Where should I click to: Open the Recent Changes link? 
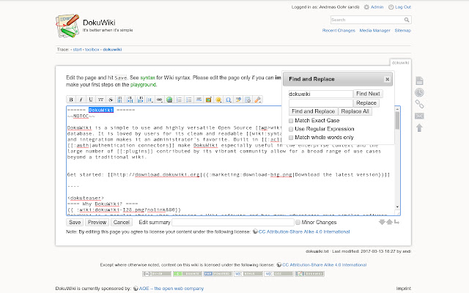tap(339, 31)
